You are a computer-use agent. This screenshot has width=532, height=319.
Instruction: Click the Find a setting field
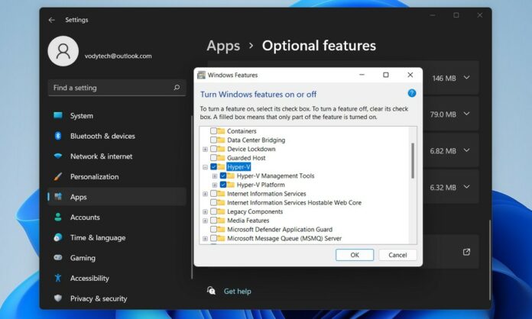tap(117, 88)
